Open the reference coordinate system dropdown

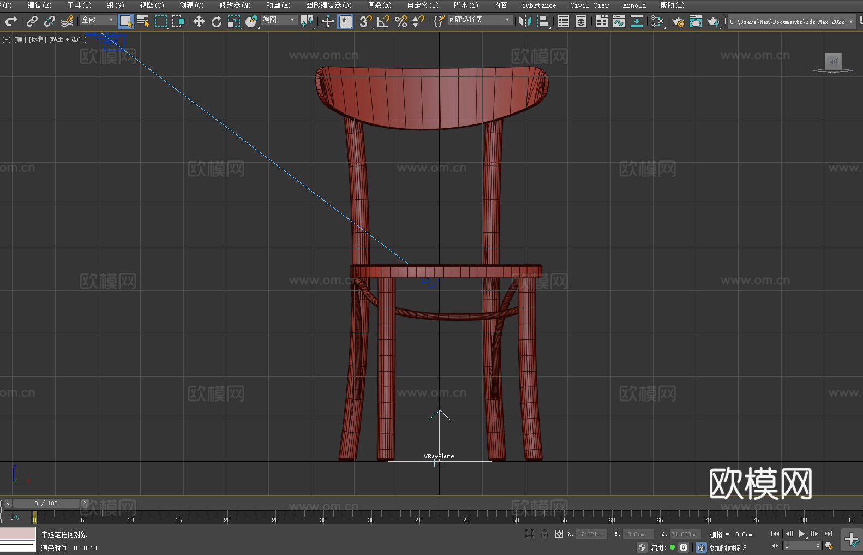(x=279, y=20)
